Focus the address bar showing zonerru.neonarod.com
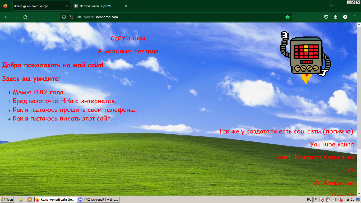The width and height of the screenshot is (361, 203). pos(176,17)
